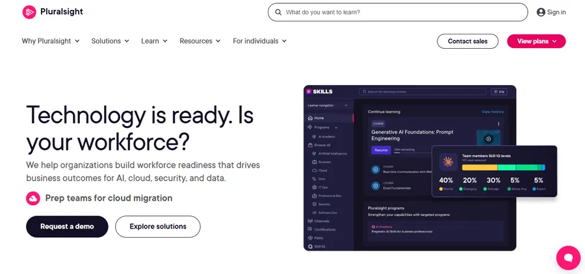Image resolution: width=585 pixels, height=274 pixels.
Task: Click the Pluralsight logo in the header
Action: (53, 12)
